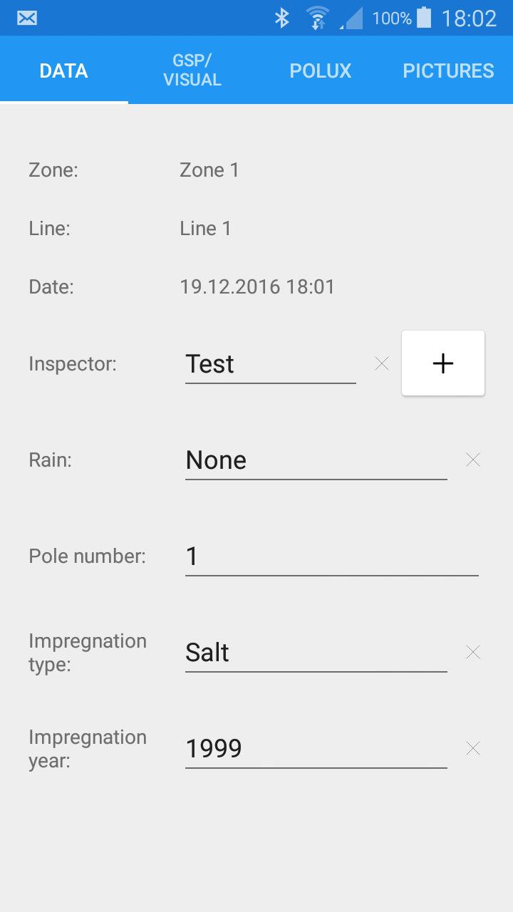
Task: Edit the Pole number input field
Action: click(x=331, y=556)
